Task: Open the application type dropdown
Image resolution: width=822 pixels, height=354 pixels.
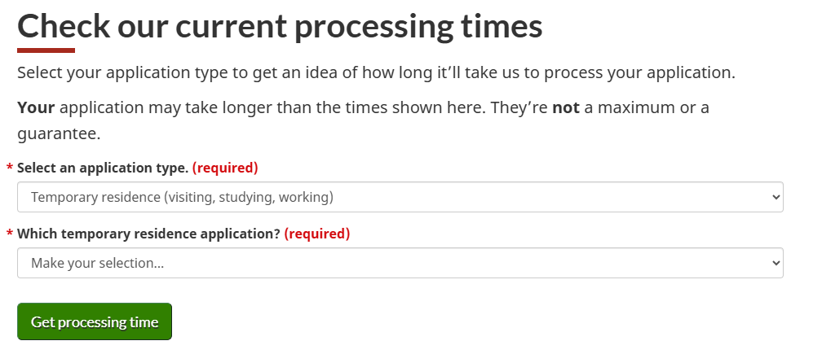Action: (x=400, y=197)
